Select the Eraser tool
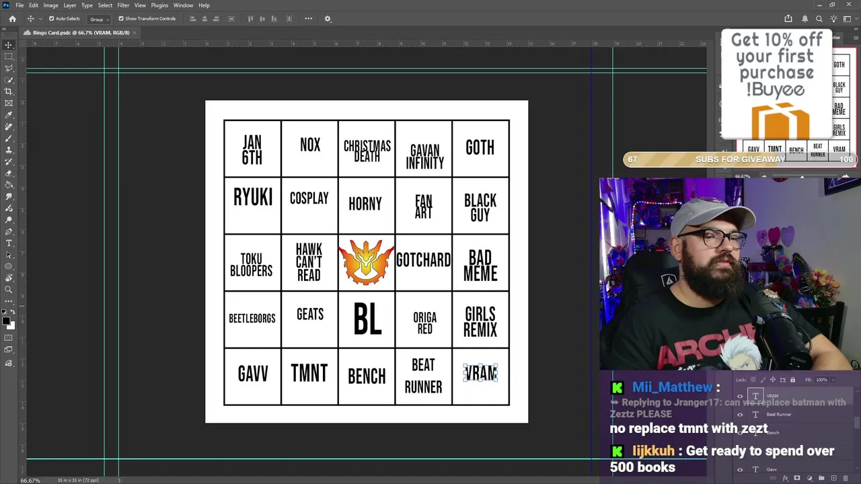The width and height of the screenshot is (861, 484). click(x=9, y=173)
